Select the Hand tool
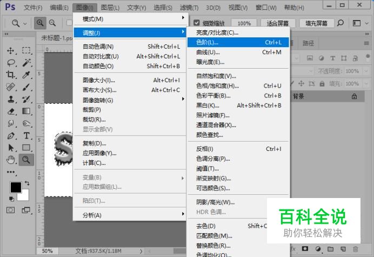This screenshot has width=374, height=257. [x=11, y=160]
